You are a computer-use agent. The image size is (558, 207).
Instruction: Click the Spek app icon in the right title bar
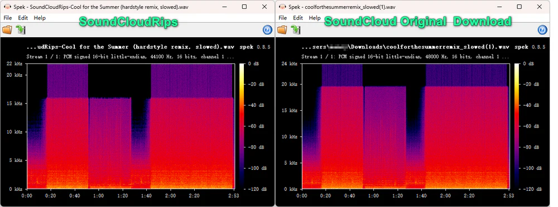282,7
